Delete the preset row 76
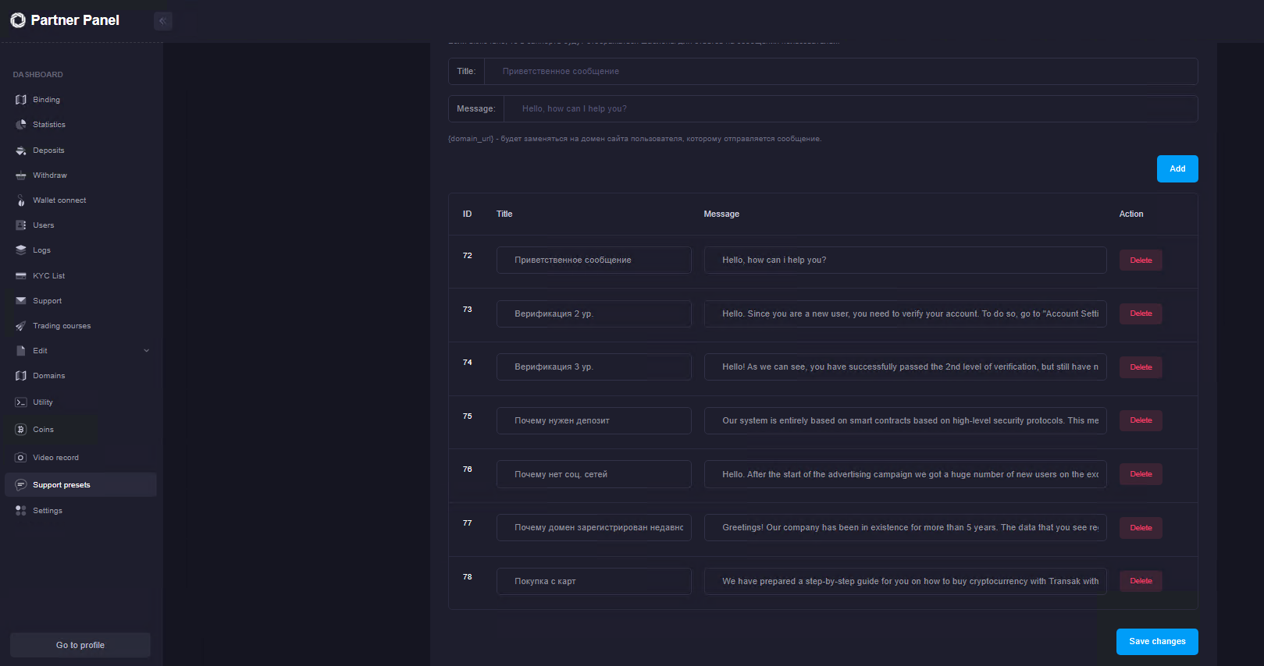Image resolution: width=1264 pixels, height=666 pixels. 1140,474
